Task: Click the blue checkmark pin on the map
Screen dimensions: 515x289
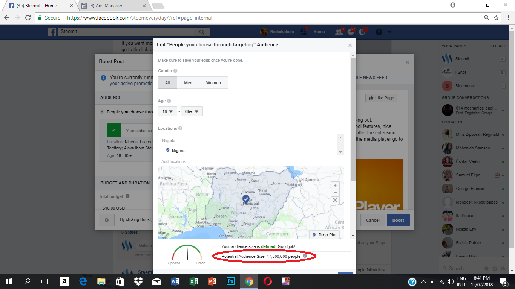Action: (246, 199)
